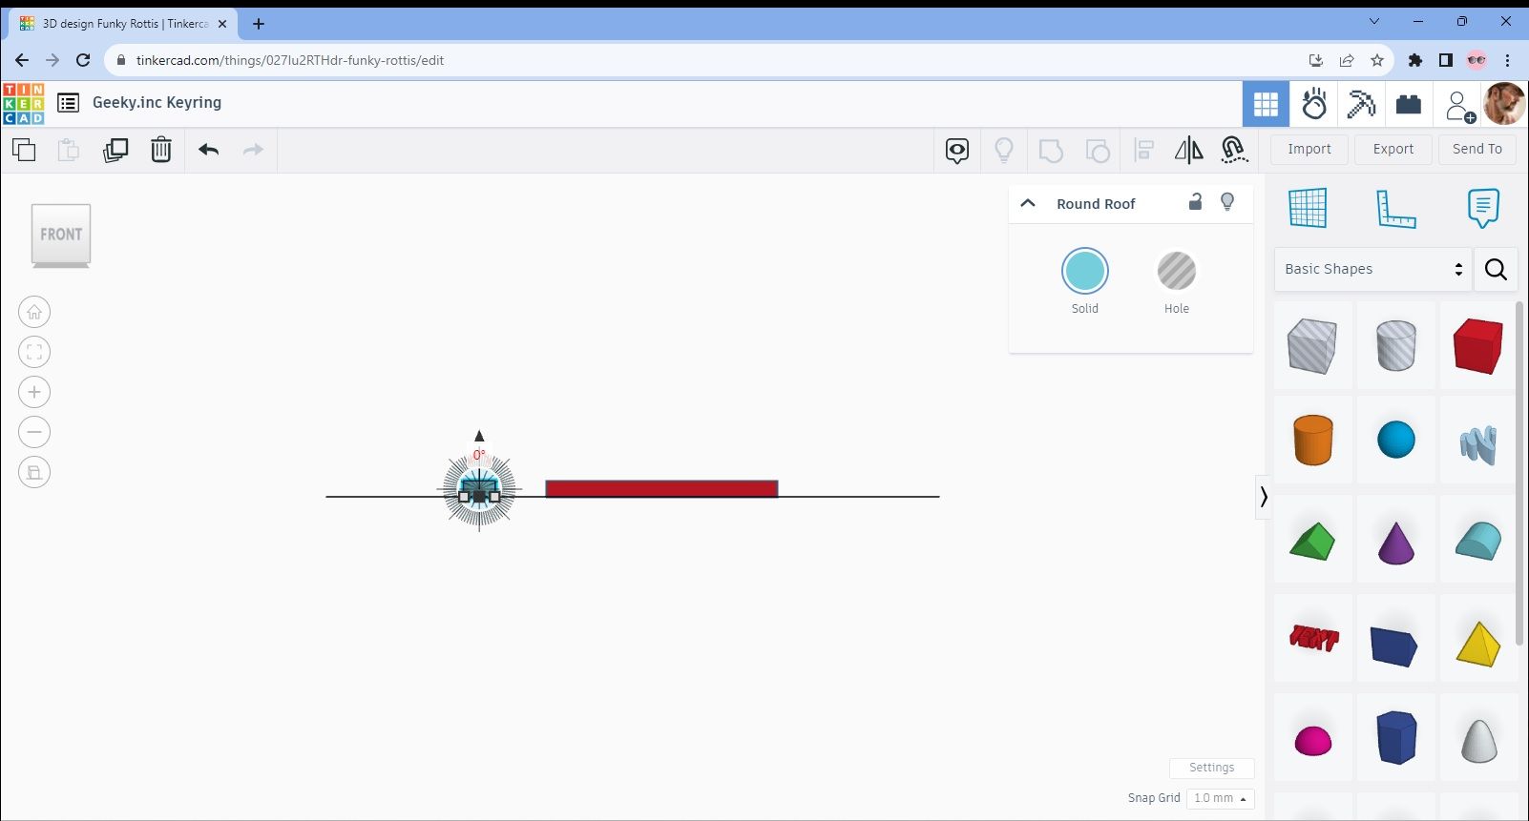Click the FRONT view cube
The height and width of the screenshot is (821, 1529).
(x=61, y=235)
